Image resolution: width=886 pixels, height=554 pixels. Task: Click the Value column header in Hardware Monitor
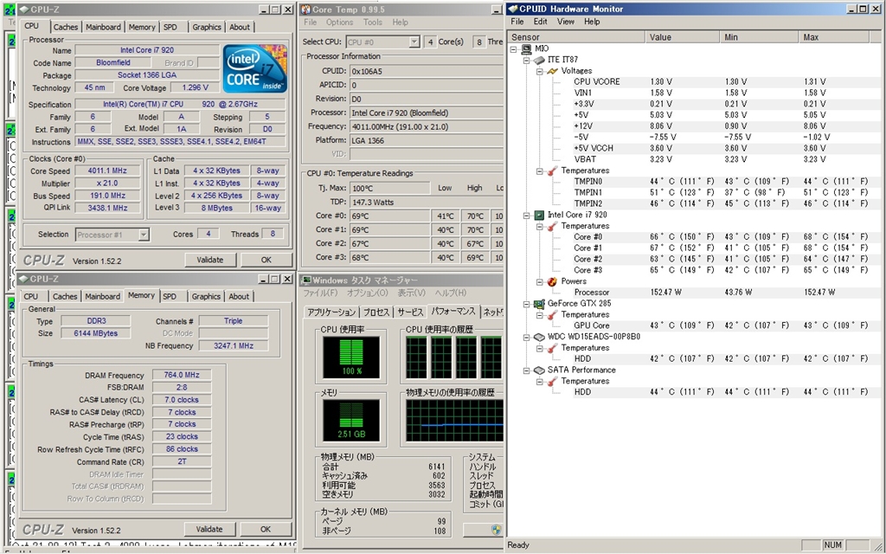click(x=683, y=37)
